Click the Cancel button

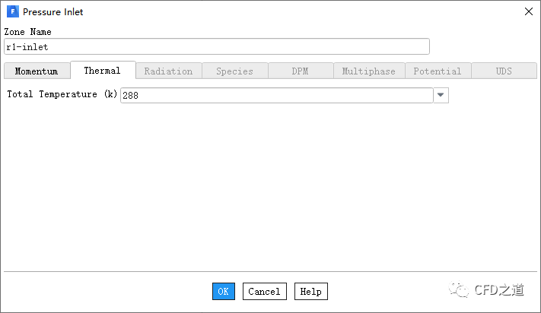point(264,291)
